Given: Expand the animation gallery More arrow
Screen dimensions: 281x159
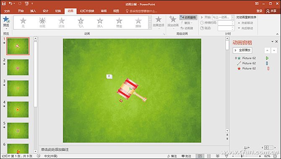Looking at the screenshot, I should (150, 27).
